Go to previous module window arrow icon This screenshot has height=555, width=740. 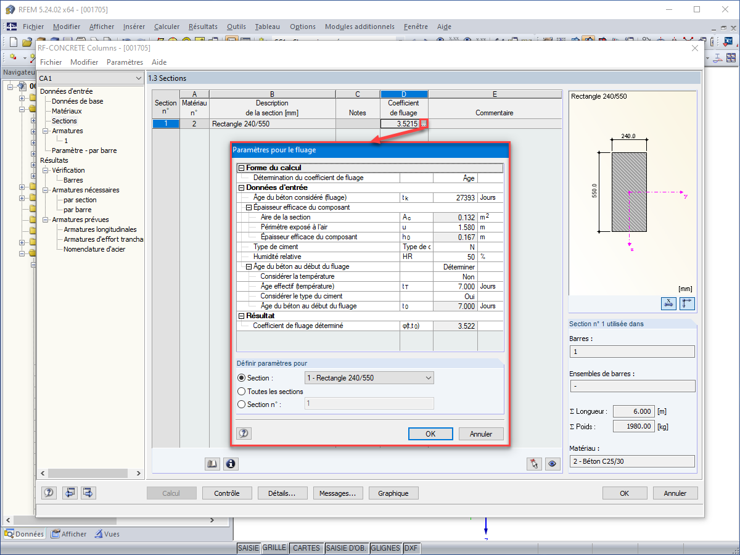70,493
